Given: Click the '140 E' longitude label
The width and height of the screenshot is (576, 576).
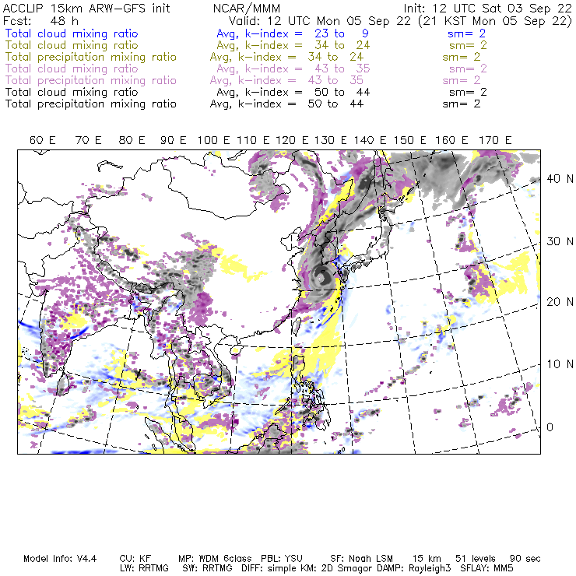Looking at the screenshot, I should 370,140.
